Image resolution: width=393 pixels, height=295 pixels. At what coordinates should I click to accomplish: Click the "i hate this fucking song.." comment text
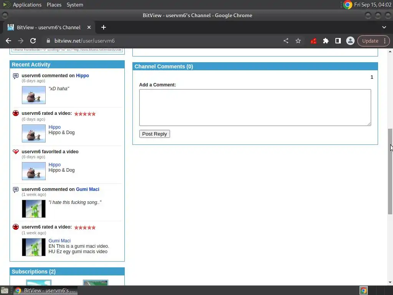pyautogui.click(x=75, y=202)
